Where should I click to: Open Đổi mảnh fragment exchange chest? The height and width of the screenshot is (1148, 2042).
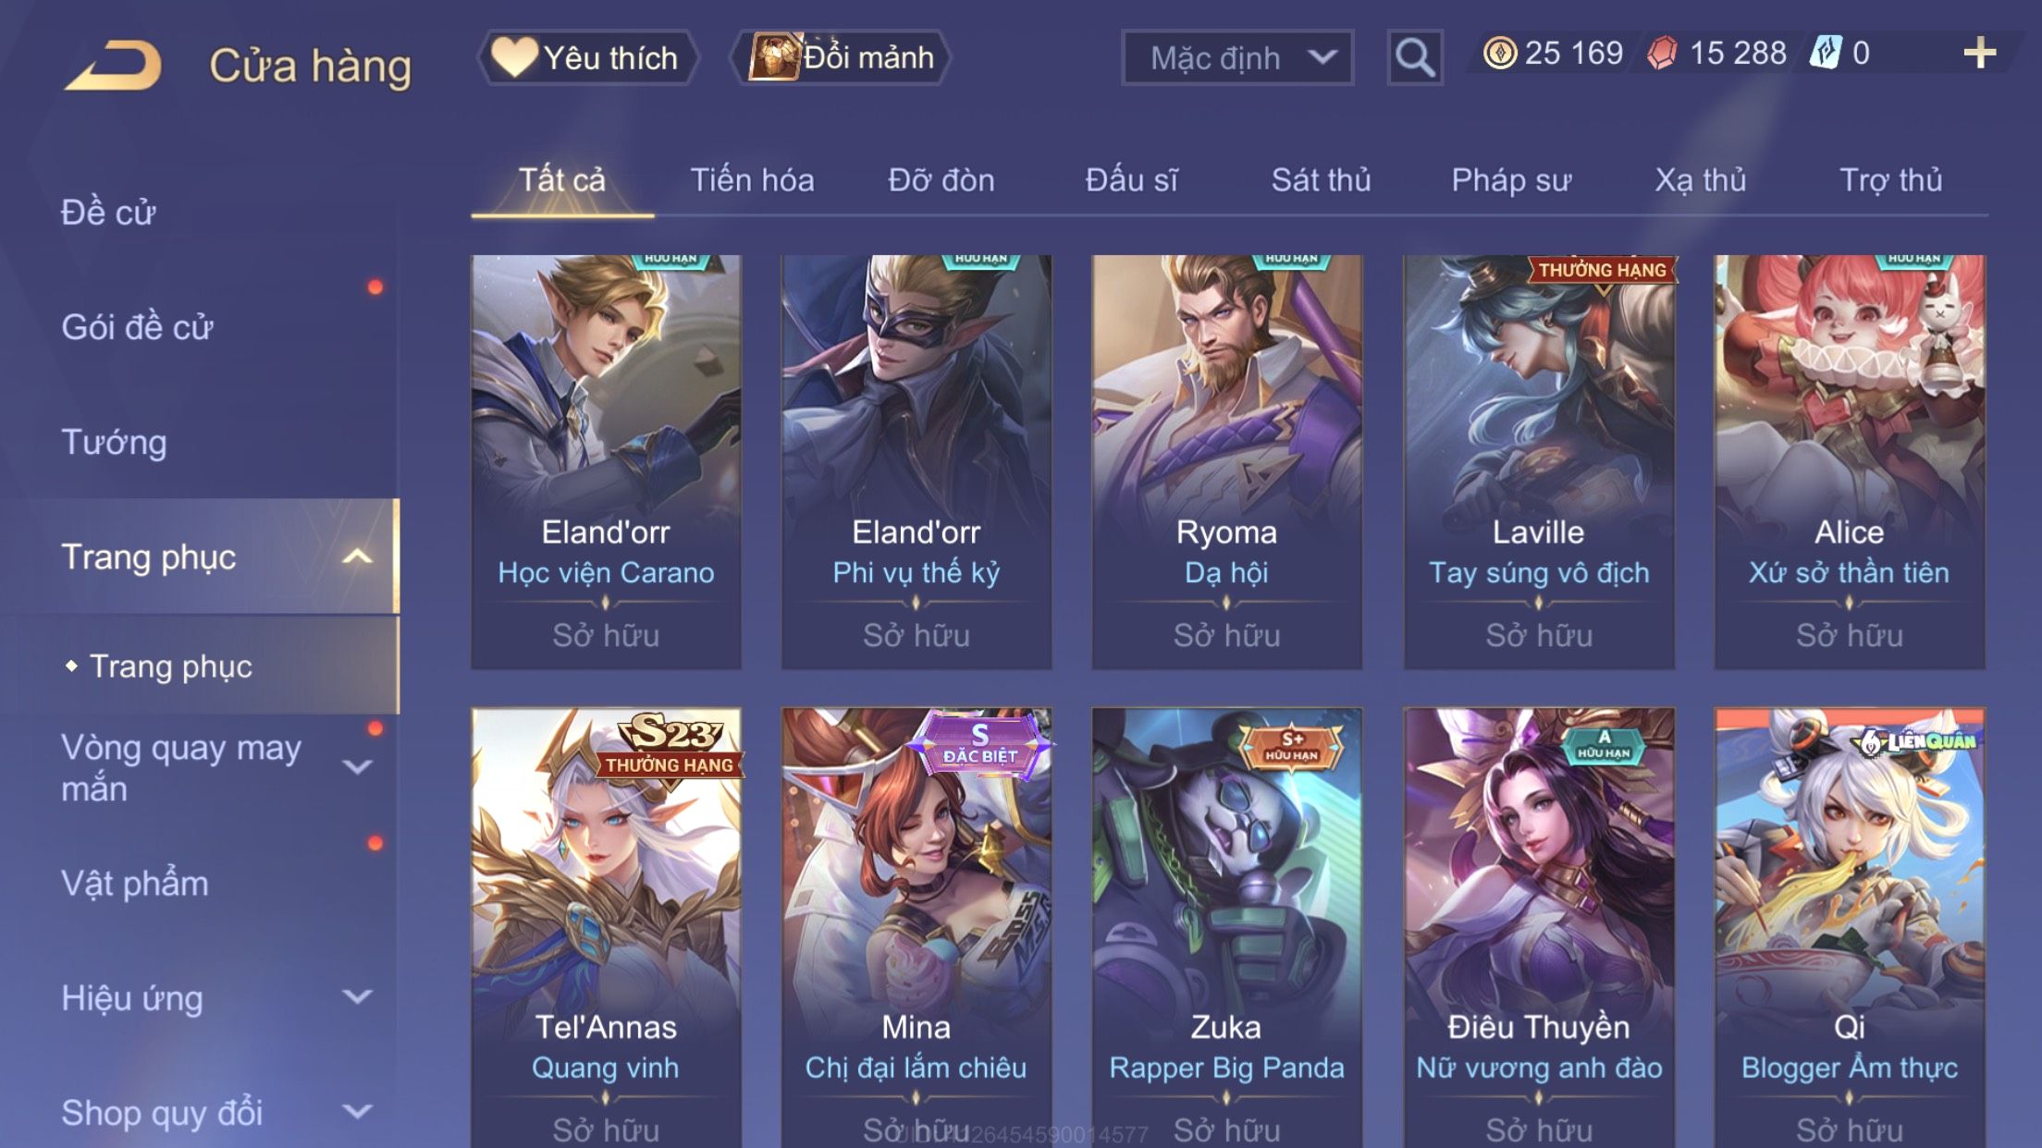841,57
